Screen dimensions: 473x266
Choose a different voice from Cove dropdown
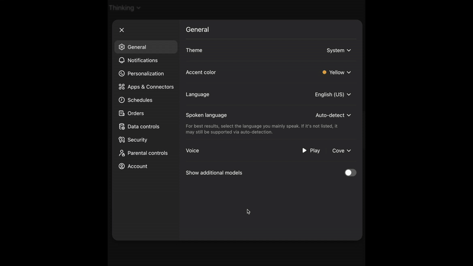(x=341, y=151)
